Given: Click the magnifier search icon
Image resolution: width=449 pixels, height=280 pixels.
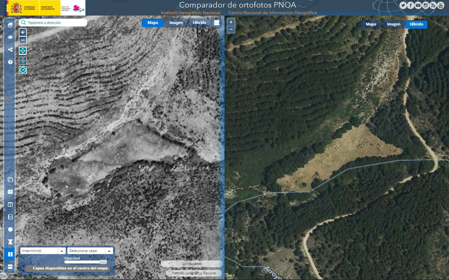Looking at the screenshot, I should (23, 22).
